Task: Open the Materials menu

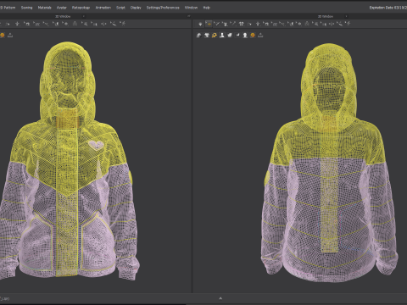Action: click(44, 8)
